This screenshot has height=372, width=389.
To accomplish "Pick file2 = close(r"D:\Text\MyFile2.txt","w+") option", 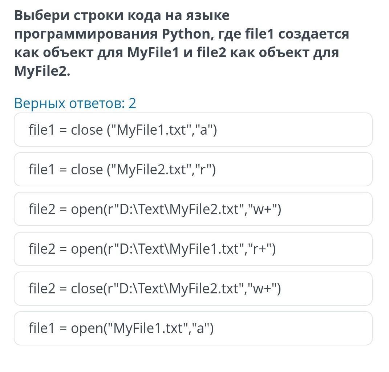I will tap(193, 289).
